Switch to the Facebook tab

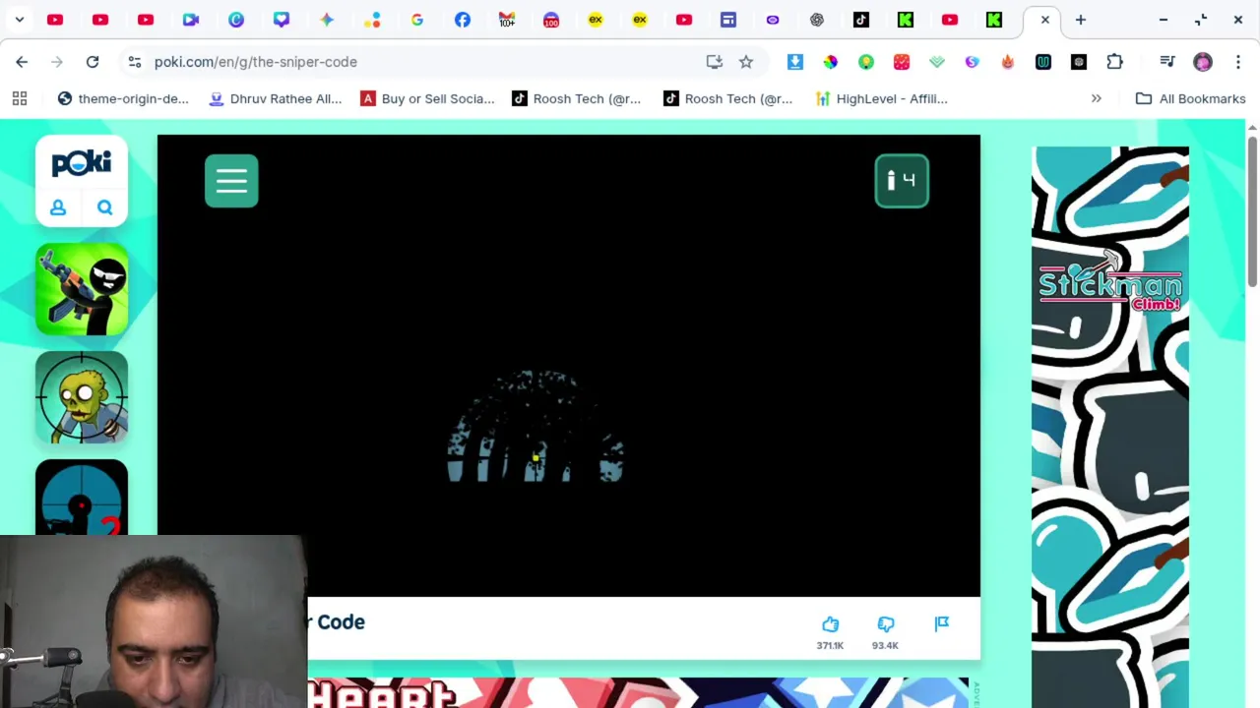(463, 20)
